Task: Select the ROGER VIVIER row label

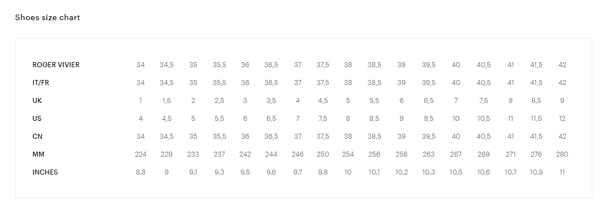Action: [56, 65]
